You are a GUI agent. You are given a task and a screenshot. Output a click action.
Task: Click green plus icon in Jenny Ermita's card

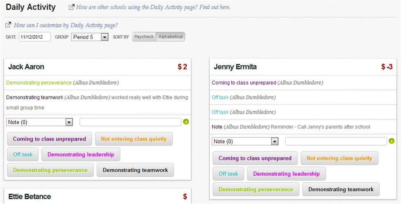(x=392, y=141)
